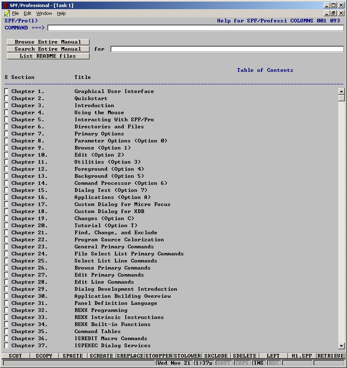Click the Browse Entire Manual button
Screen dimensions: 347x368
coord(48,42)
